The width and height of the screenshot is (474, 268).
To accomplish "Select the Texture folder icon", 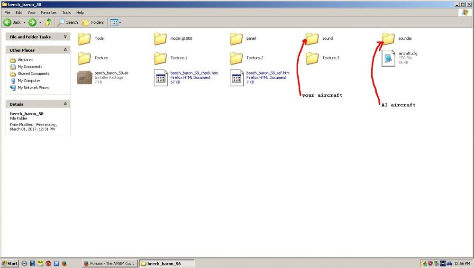I will pos(84,58).
